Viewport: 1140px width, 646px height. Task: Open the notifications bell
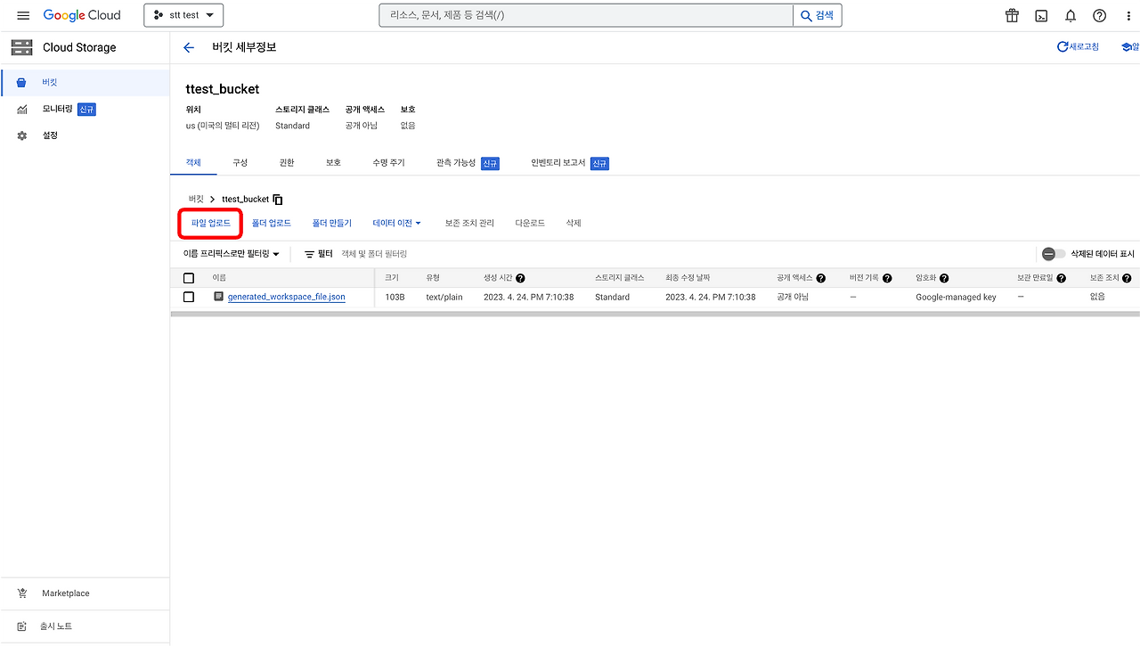[x=1071, y=15]
